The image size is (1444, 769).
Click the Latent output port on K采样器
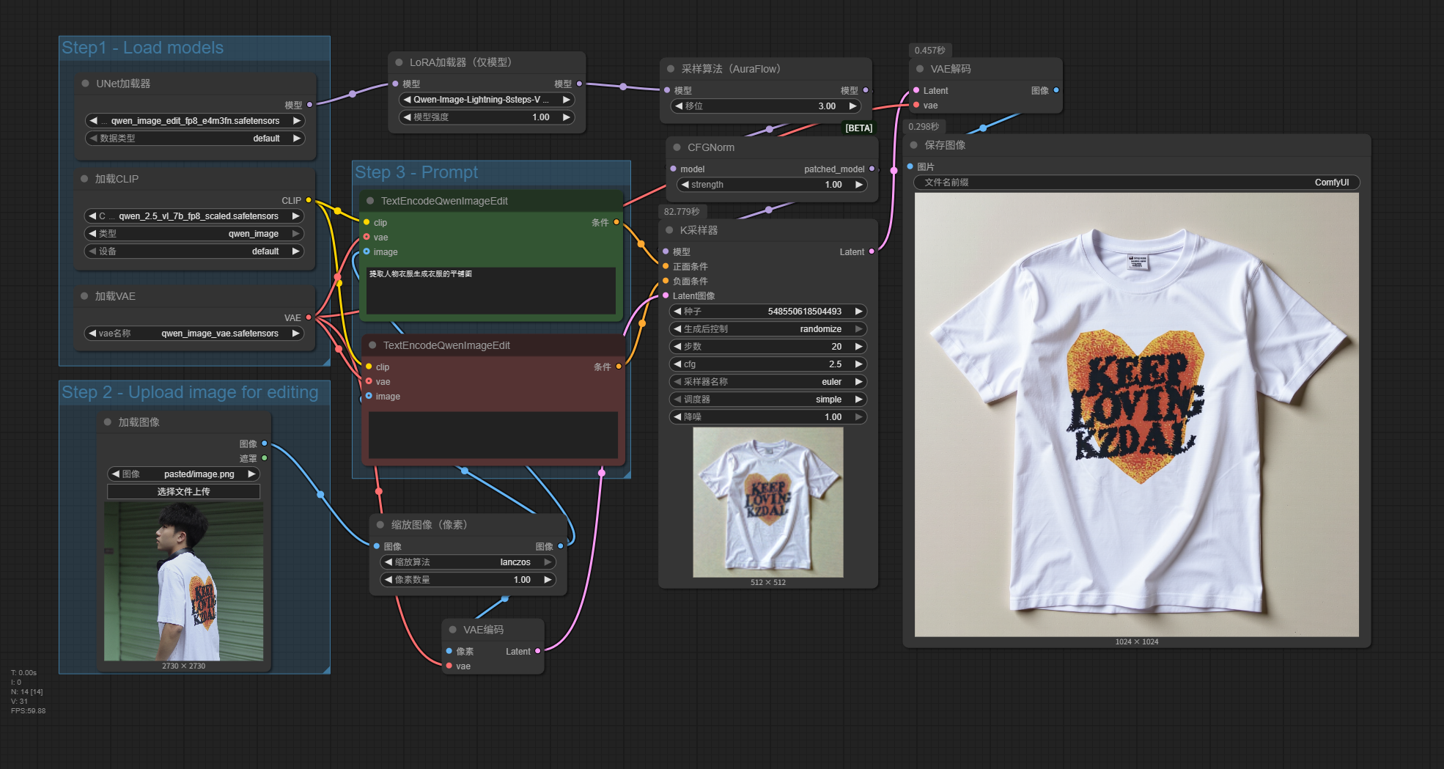tap(872, 252)
